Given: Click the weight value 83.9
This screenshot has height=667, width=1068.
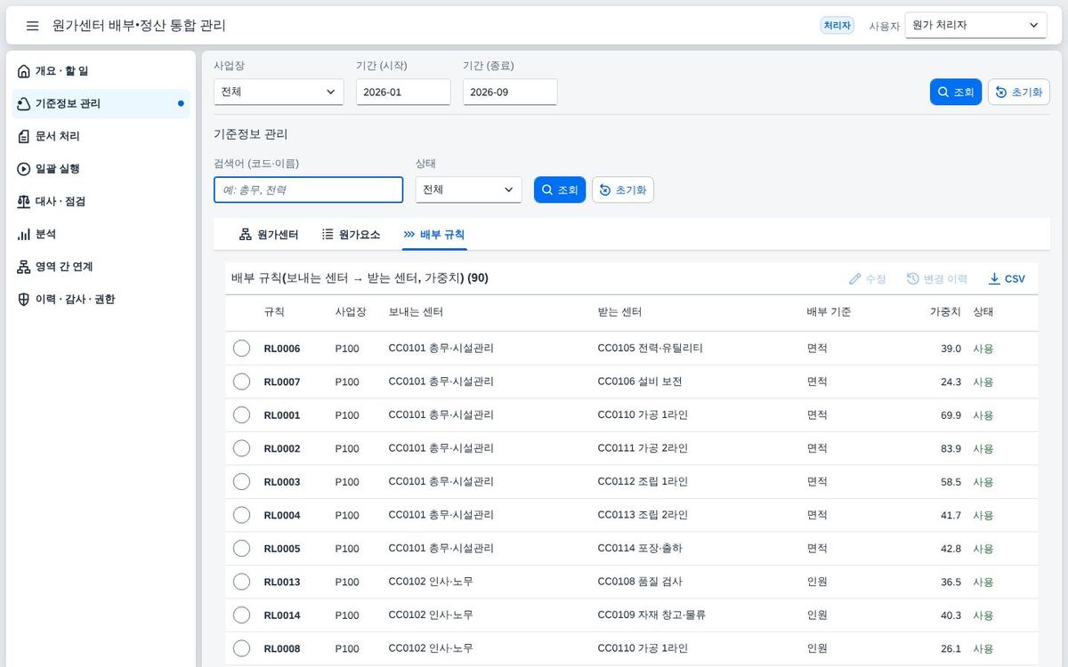Looking at the screenshot, I should tap(951, 449).
